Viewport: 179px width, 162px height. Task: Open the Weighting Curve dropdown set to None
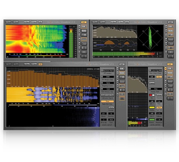coord(107,83)
